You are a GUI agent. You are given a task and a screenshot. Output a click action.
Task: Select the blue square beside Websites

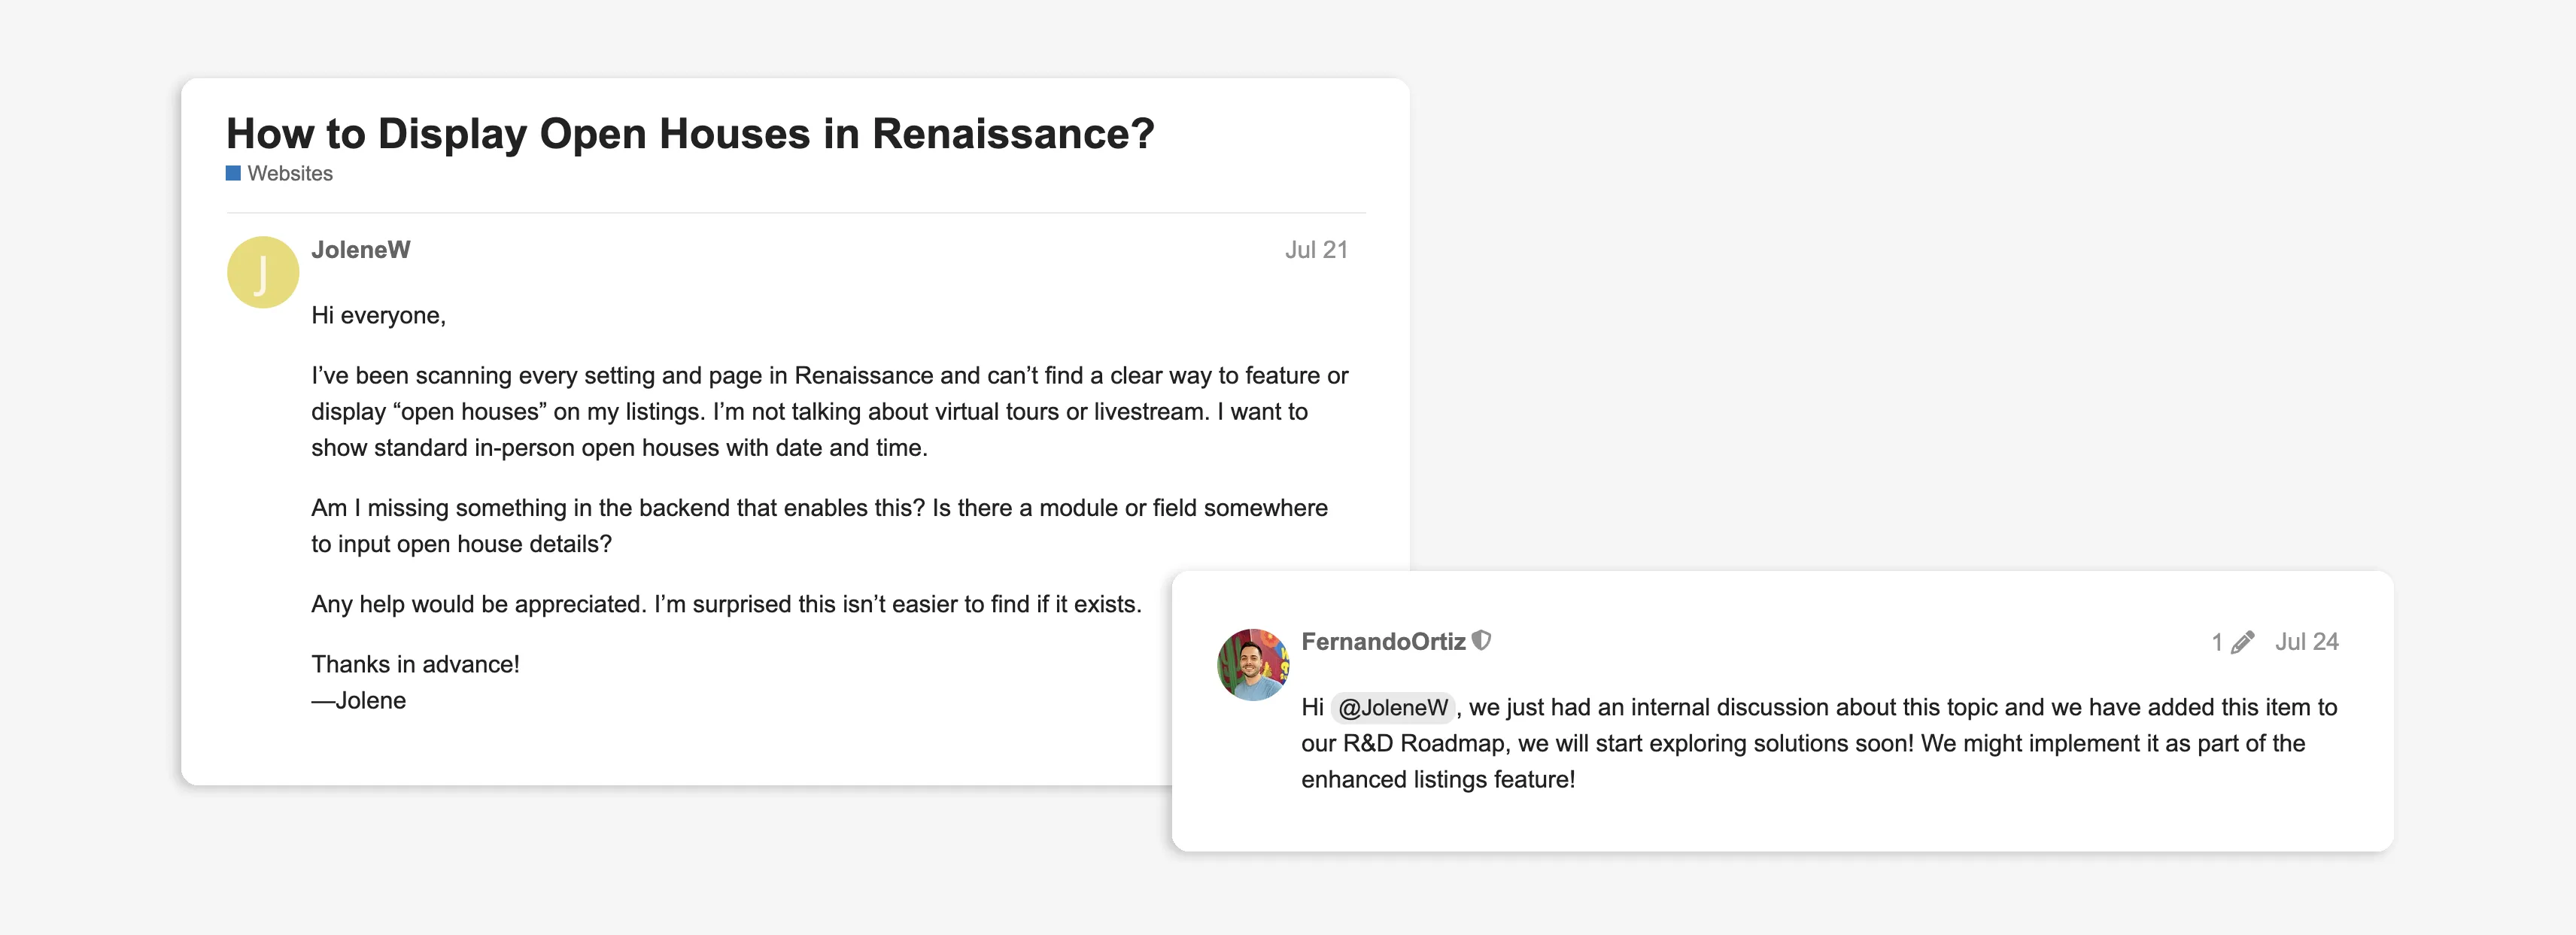click(x=232, y=173)
